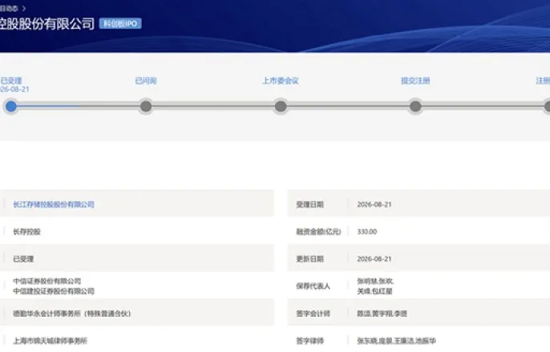Click the 科创板IPO badge

tap(120, 23)
